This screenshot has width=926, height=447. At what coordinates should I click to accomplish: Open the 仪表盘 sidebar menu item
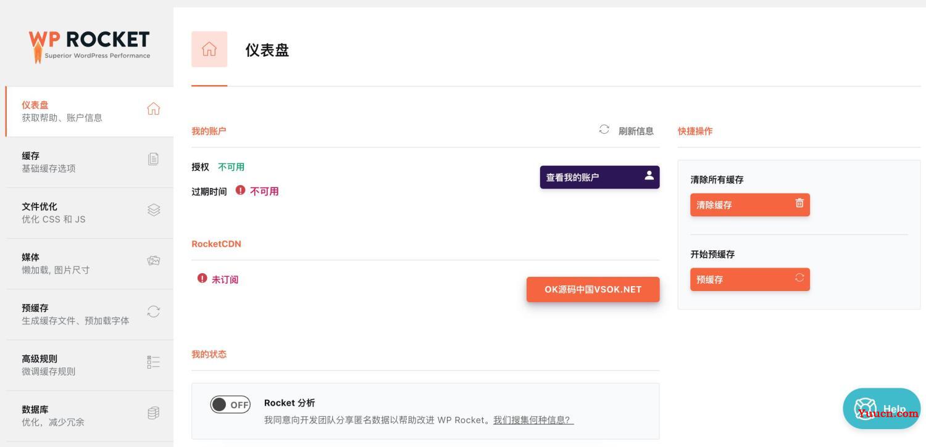point(90,112)
